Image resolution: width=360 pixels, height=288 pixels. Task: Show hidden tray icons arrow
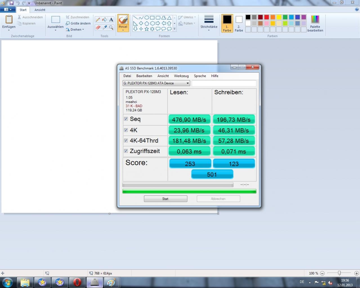[x=310, y=282]
